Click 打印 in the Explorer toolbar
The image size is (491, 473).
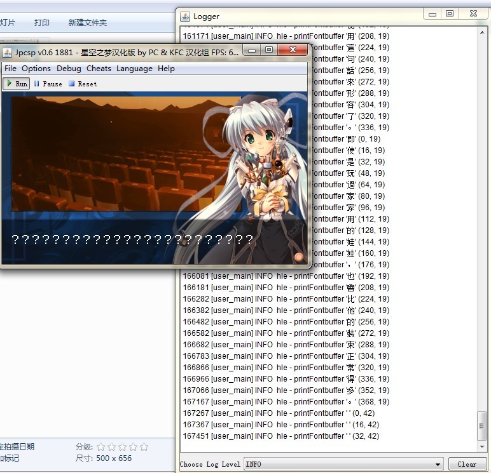pos(42,23)
